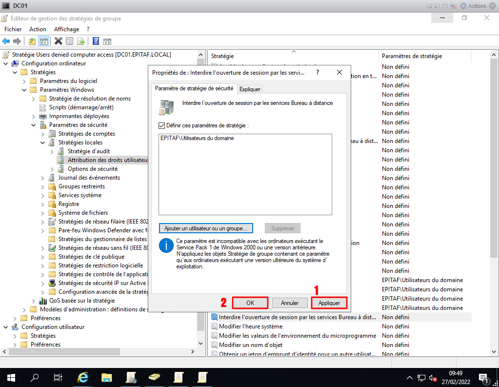The width and height of the screenshot is (499, 387).
Task: Expand the 'Stratégie d'audit' node
Action: [x=52, y=151]
